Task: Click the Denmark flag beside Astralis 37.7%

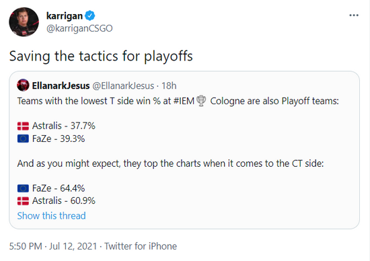Action: [x=23, y=126]
